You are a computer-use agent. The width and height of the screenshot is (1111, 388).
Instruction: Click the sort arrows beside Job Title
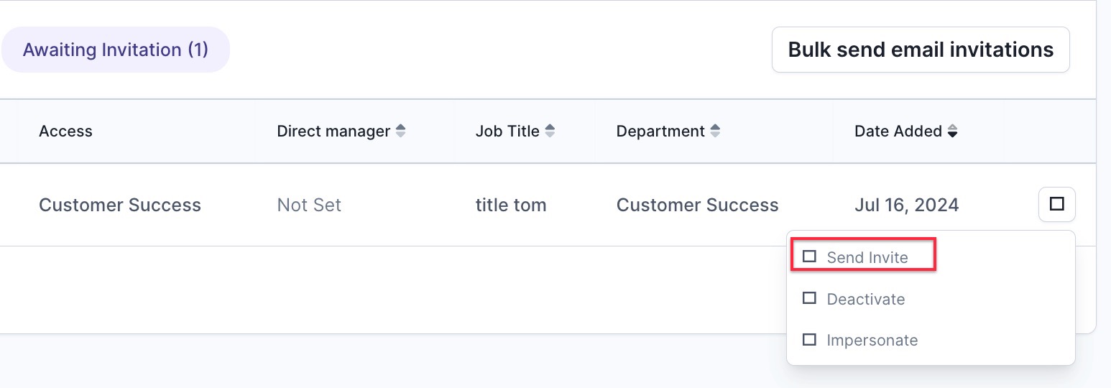550,131
